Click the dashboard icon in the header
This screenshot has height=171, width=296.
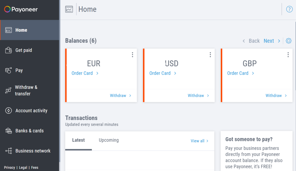point(69,9)
